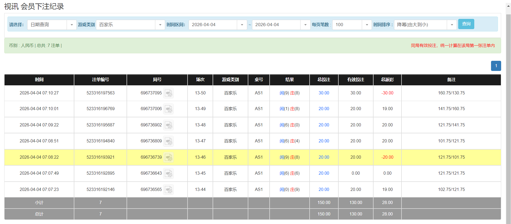The width and height of the screenshot is (511, 224).
Task: Open video replay icon for round 696737095
Action: [x=168, y=93]
